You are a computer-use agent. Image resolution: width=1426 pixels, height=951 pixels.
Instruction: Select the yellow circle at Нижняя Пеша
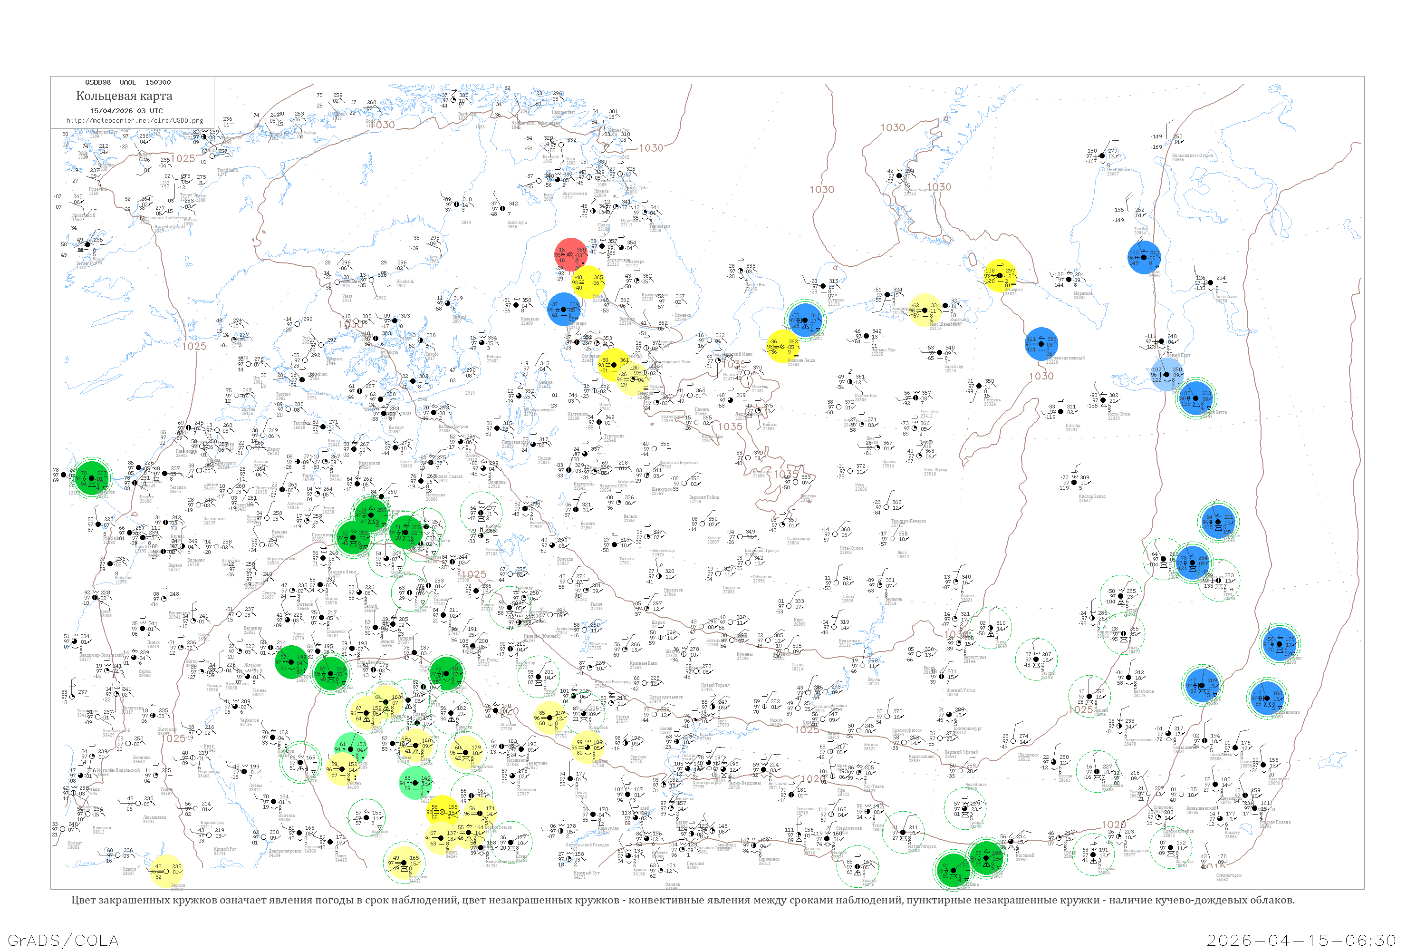[783, 346]
